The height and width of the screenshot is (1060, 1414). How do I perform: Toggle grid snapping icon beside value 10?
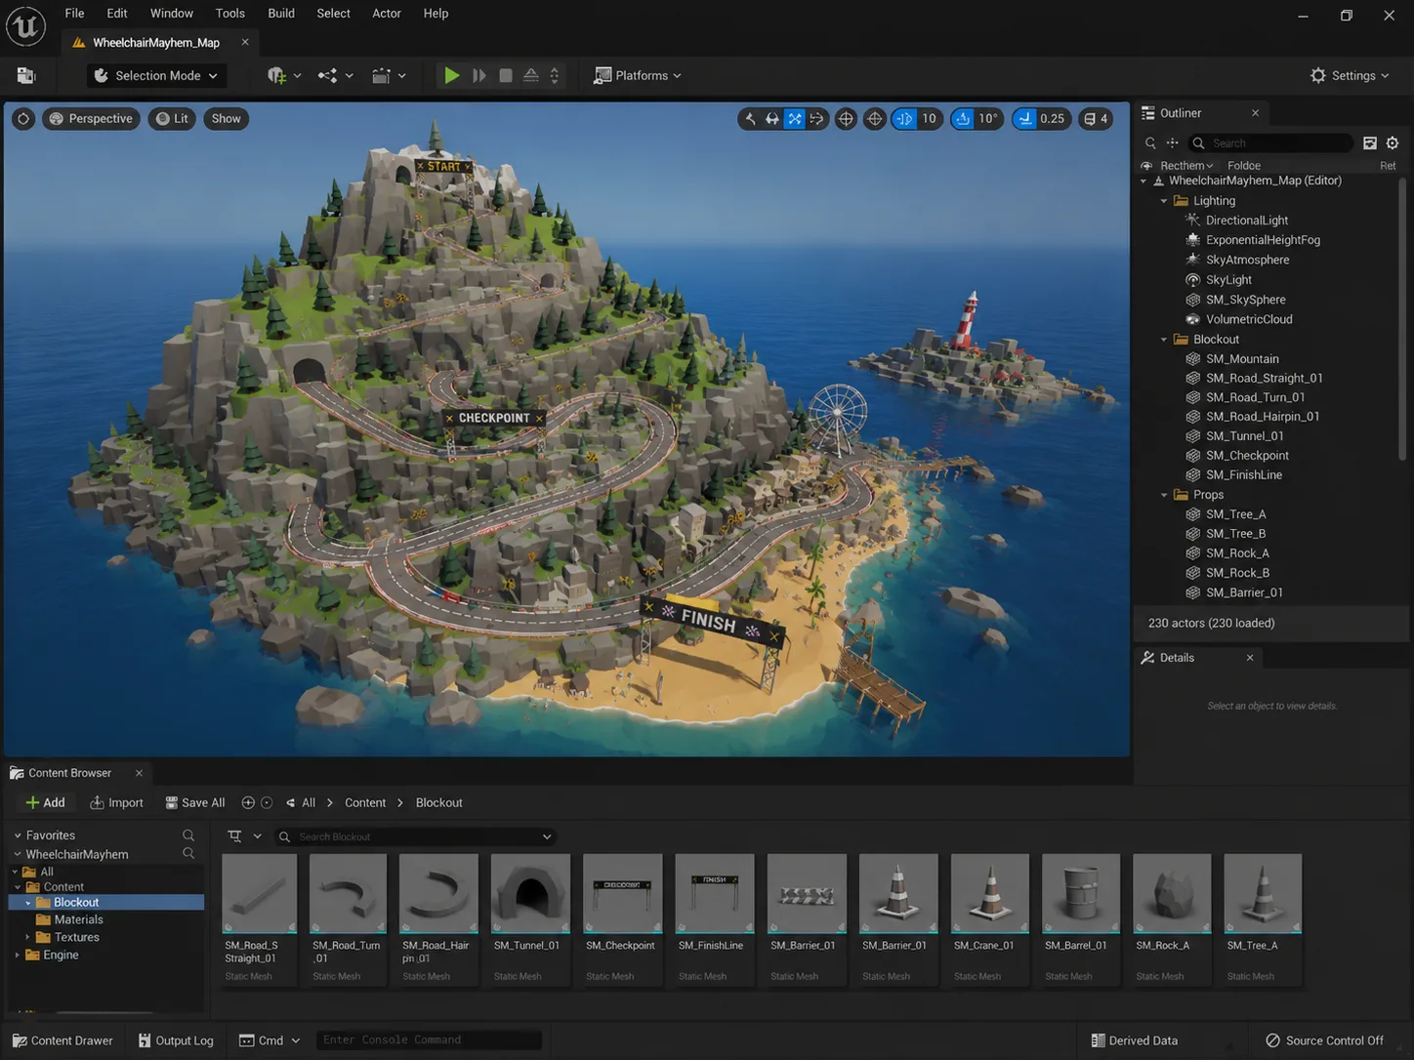(904, 119)
